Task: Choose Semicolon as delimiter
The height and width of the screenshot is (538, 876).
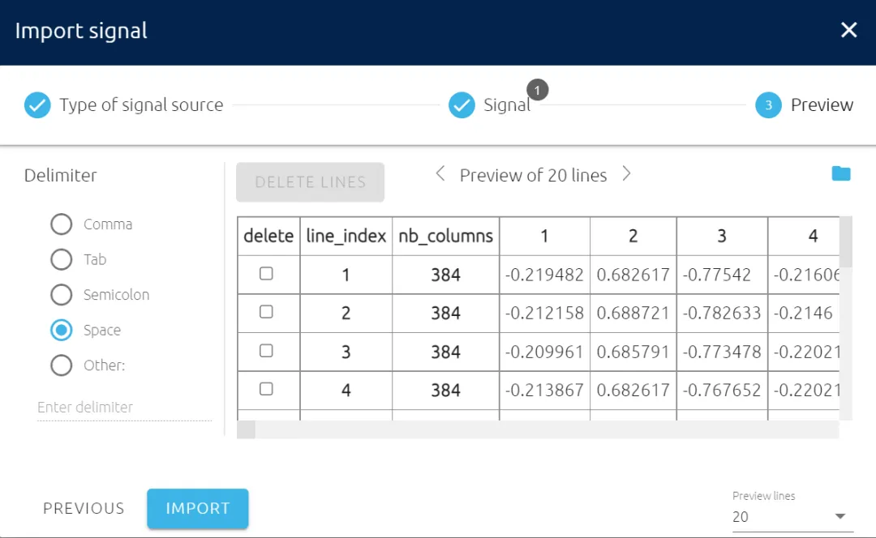Action: [x=62, y=295]
